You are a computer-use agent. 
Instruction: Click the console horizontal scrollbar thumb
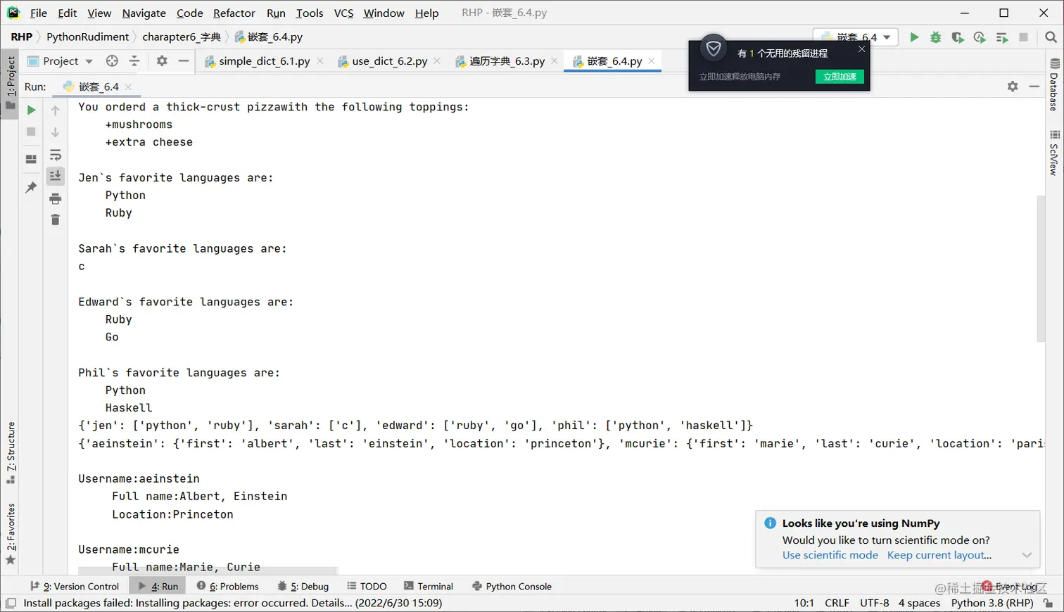(x=208, y=570)
